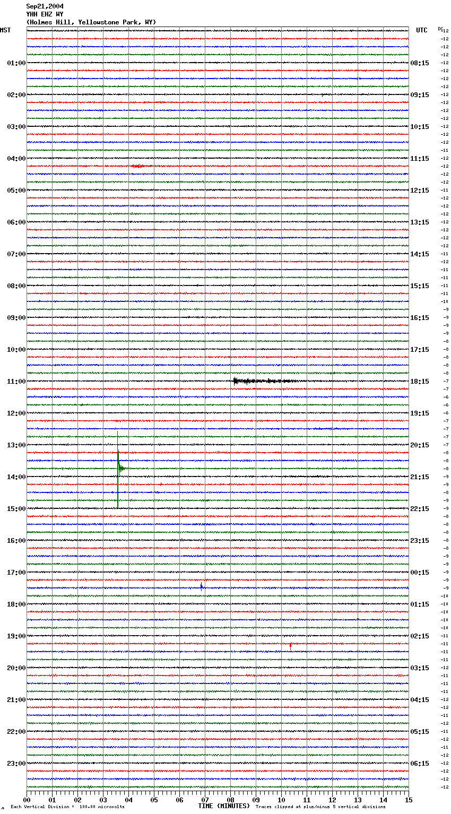
Task: Click the minute axis tick label 15
Action: pyautogui.click(x=409, y=800)
